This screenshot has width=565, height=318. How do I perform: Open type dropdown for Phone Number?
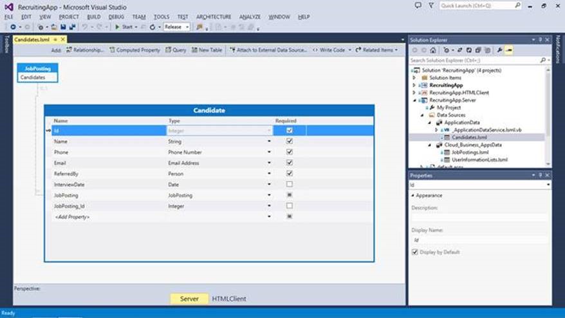[x=269, y=152]
